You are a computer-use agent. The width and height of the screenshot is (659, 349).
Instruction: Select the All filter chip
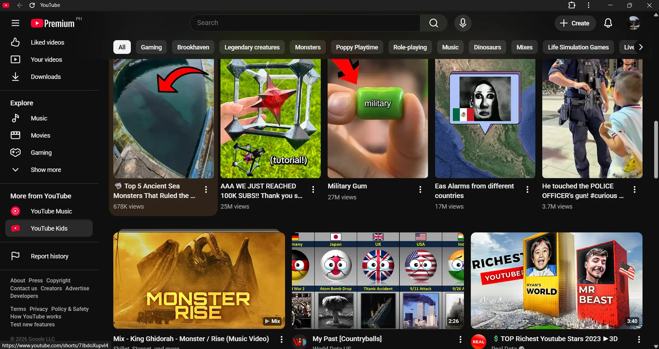tap(122, 47)
